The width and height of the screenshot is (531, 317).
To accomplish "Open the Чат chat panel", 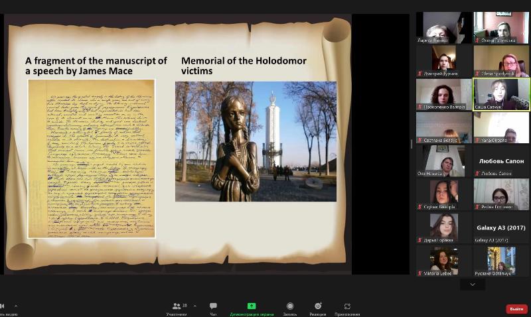I will 213,308.
